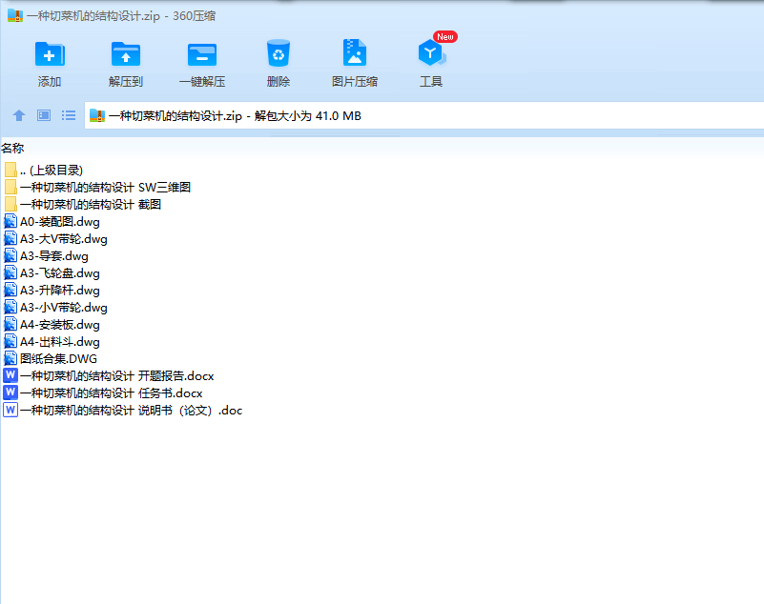Select the 任务书.docx file
The image size is (764, 604).
(x=103, y=393)
